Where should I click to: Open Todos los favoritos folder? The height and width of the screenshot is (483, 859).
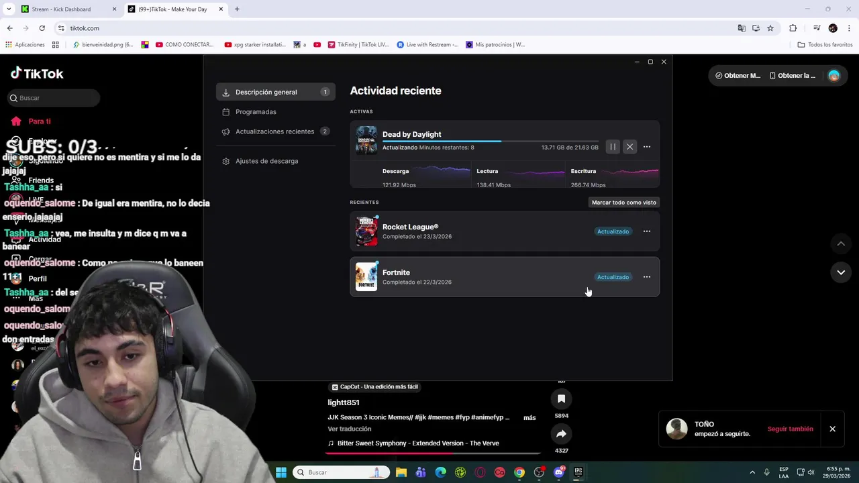(x=825, y=45)
